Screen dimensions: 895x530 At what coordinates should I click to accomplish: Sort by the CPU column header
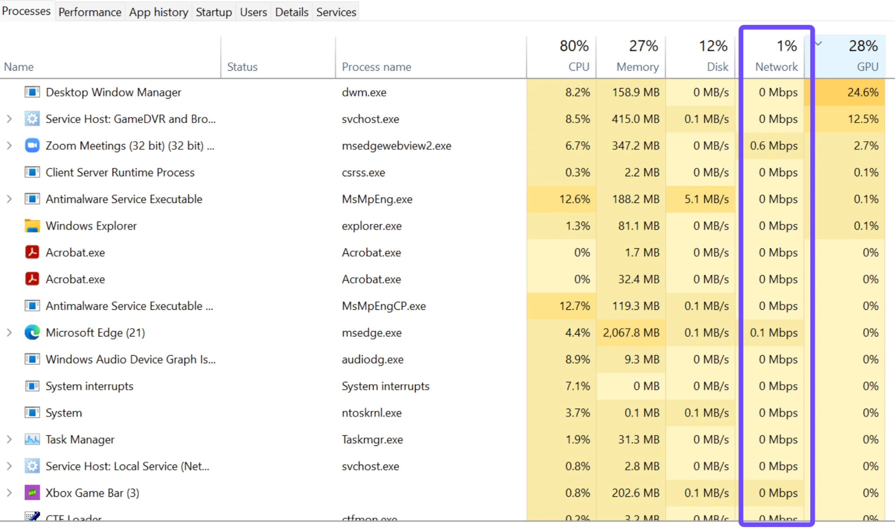click(562, 57)
